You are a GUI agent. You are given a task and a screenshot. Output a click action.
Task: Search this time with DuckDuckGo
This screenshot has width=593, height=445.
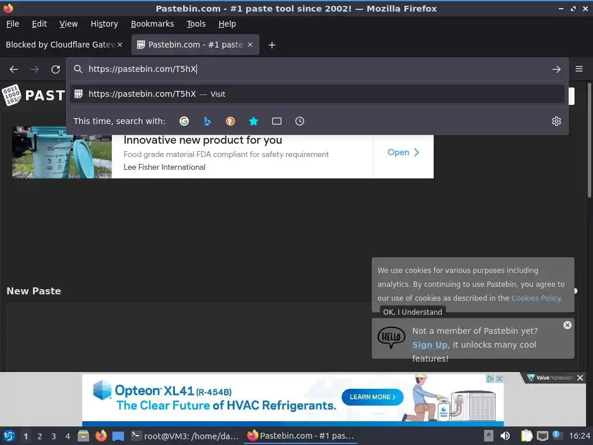[x=230, y=121]
